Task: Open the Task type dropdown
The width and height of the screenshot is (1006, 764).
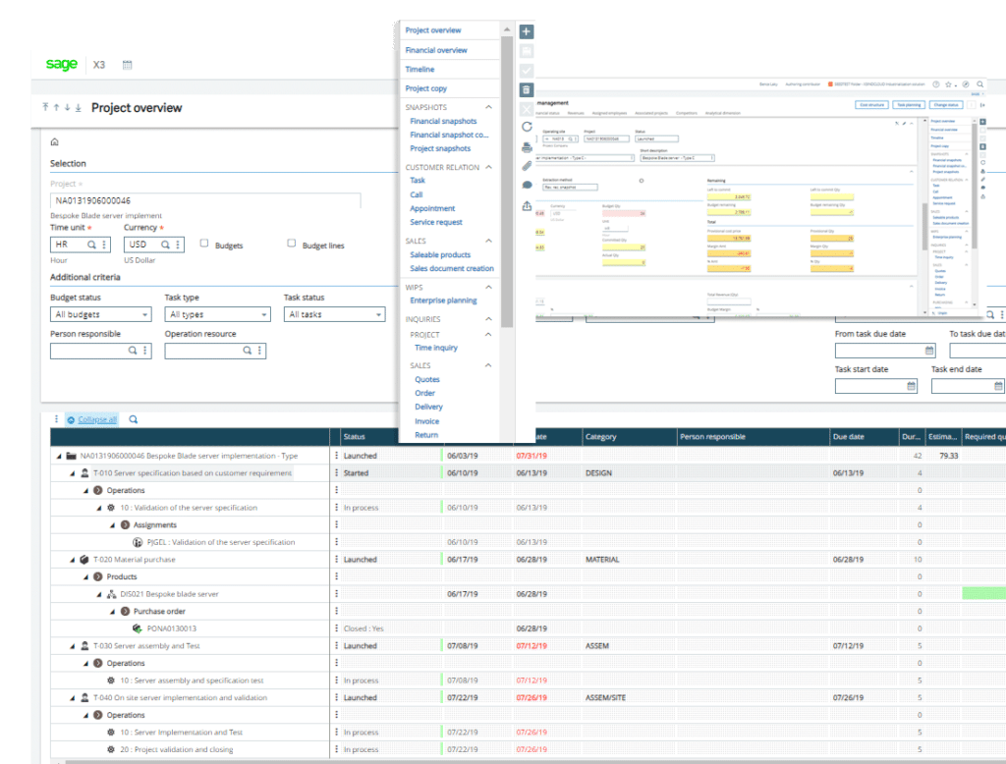Action: 217,315
